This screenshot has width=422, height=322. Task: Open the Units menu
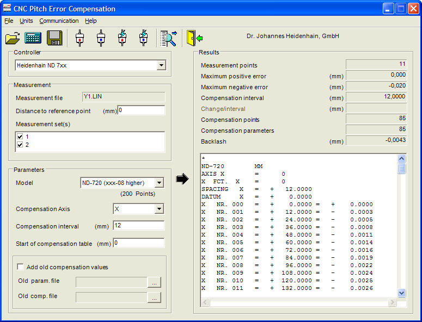click(26, 21)
